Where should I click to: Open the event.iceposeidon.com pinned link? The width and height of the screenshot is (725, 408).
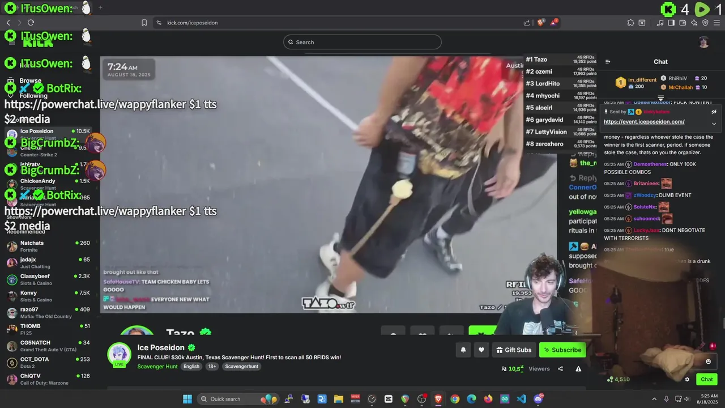coord(644,122)
